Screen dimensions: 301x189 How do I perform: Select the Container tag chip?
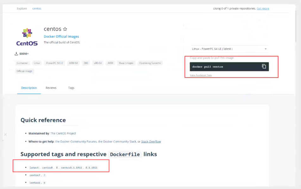tap(22, 63)
